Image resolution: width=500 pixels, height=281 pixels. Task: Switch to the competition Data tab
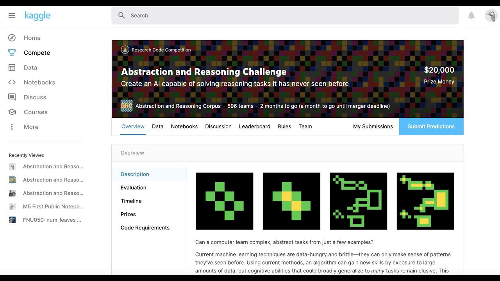coord(158,126)
